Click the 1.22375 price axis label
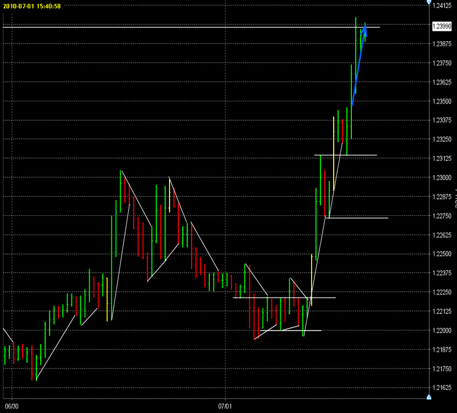The width and height of the screenshot is (457, 413). click(x=442, y=273)
